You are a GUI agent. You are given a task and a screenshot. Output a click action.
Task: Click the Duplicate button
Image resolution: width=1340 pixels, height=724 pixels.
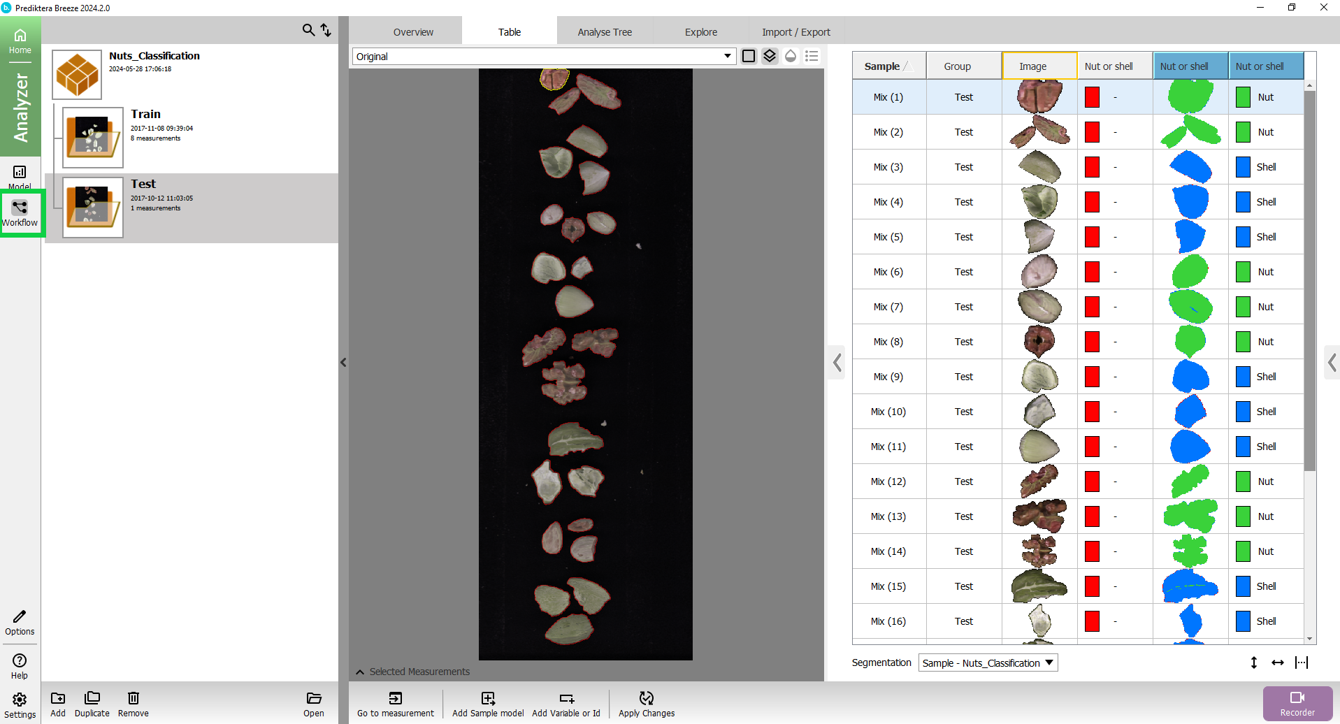(92, 703)
